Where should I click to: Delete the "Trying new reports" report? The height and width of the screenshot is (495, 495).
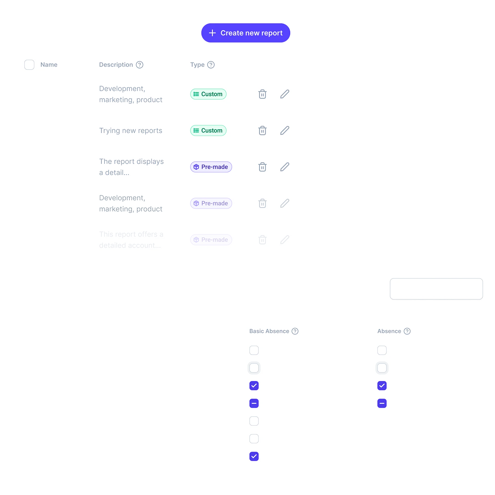(262, 130)
